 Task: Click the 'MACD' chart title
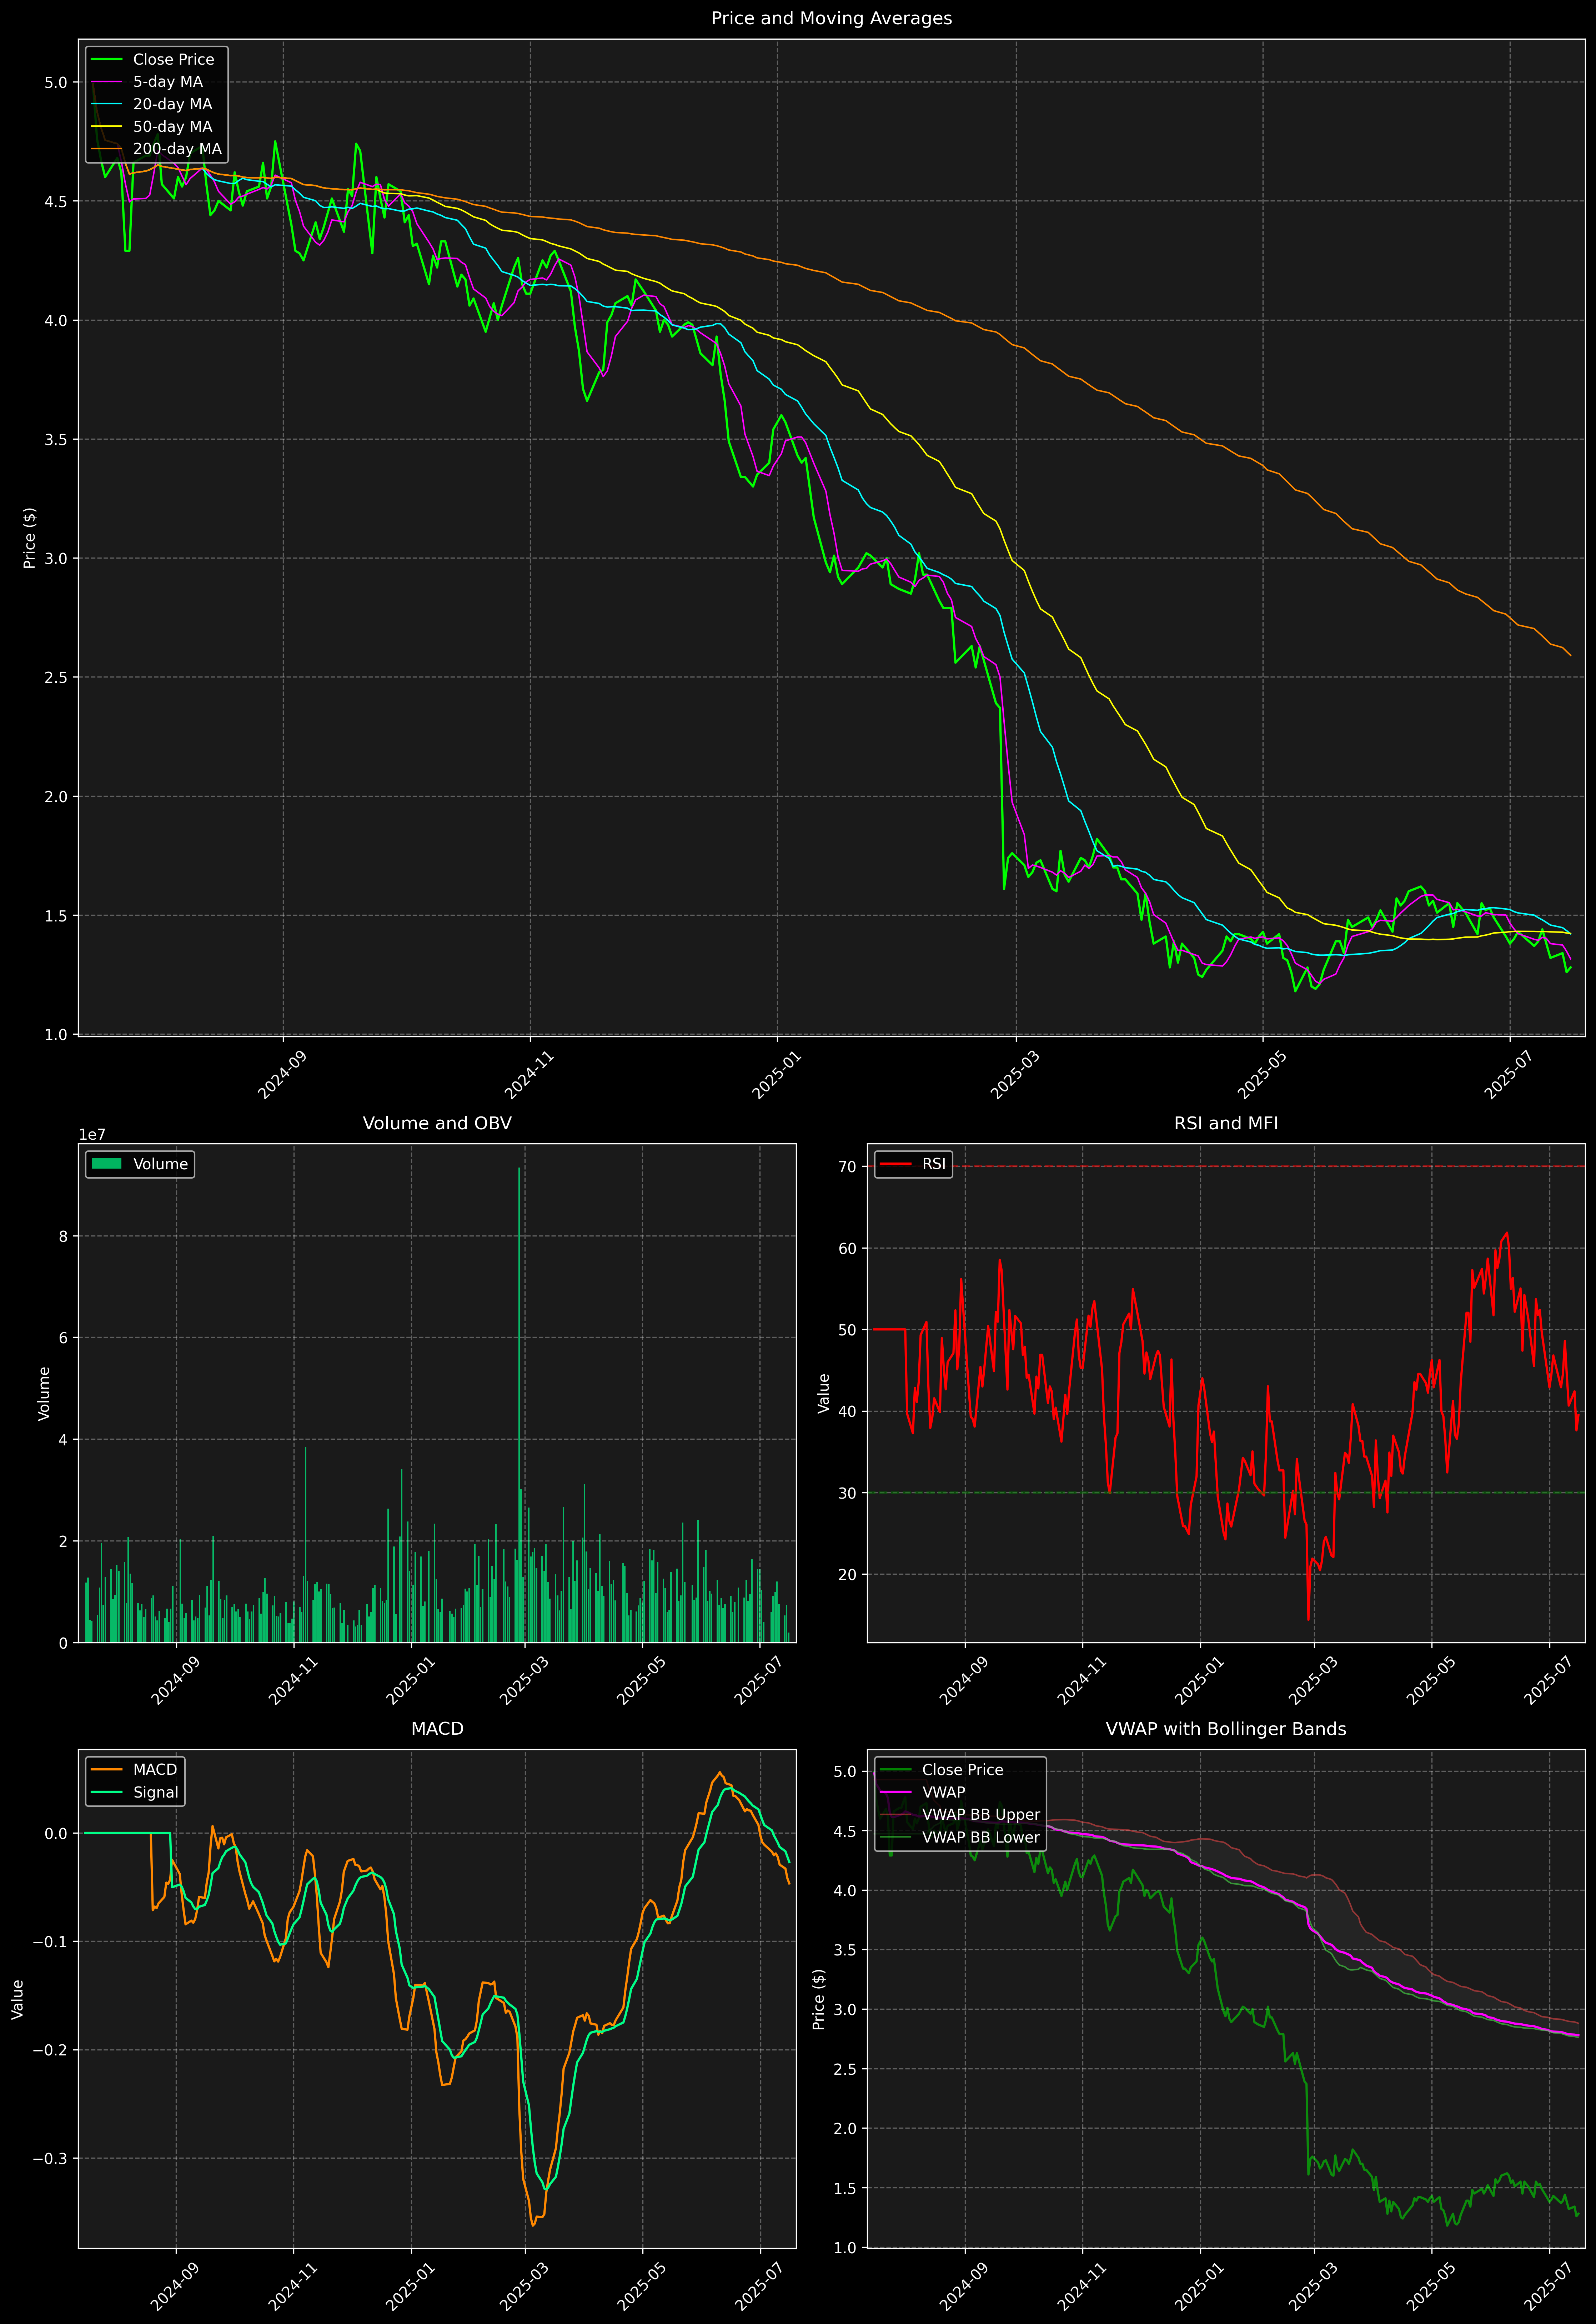click(x=437, y=1729)
